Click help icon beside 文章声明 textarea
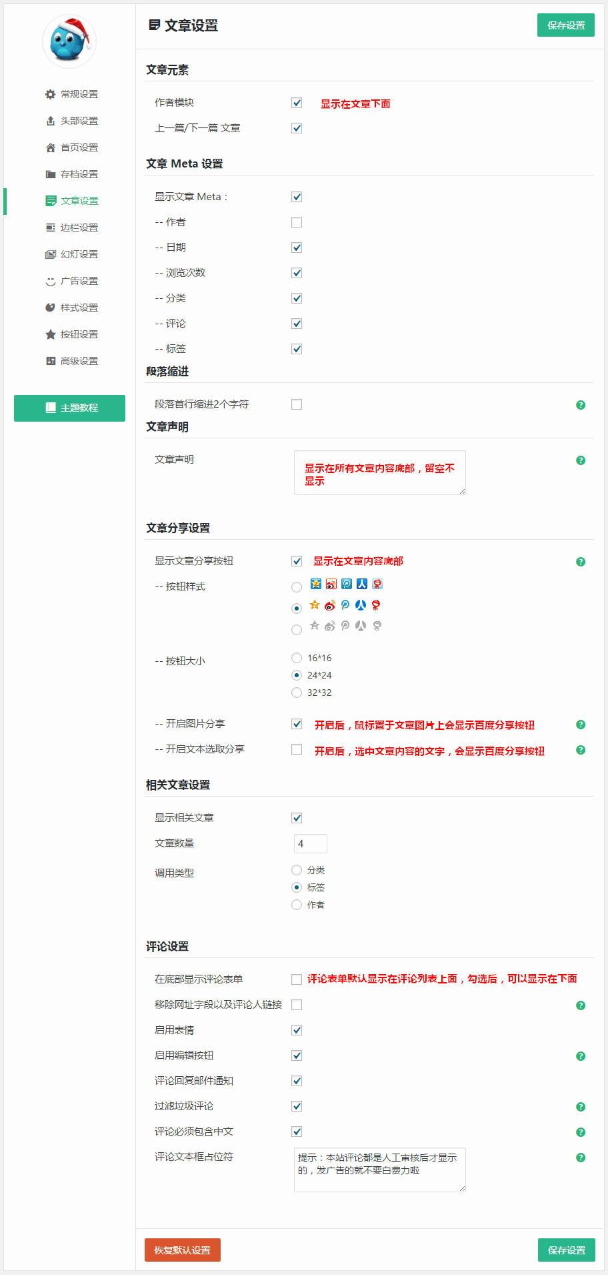This screenshot has height=1275, width=608. tap(581, 460)
